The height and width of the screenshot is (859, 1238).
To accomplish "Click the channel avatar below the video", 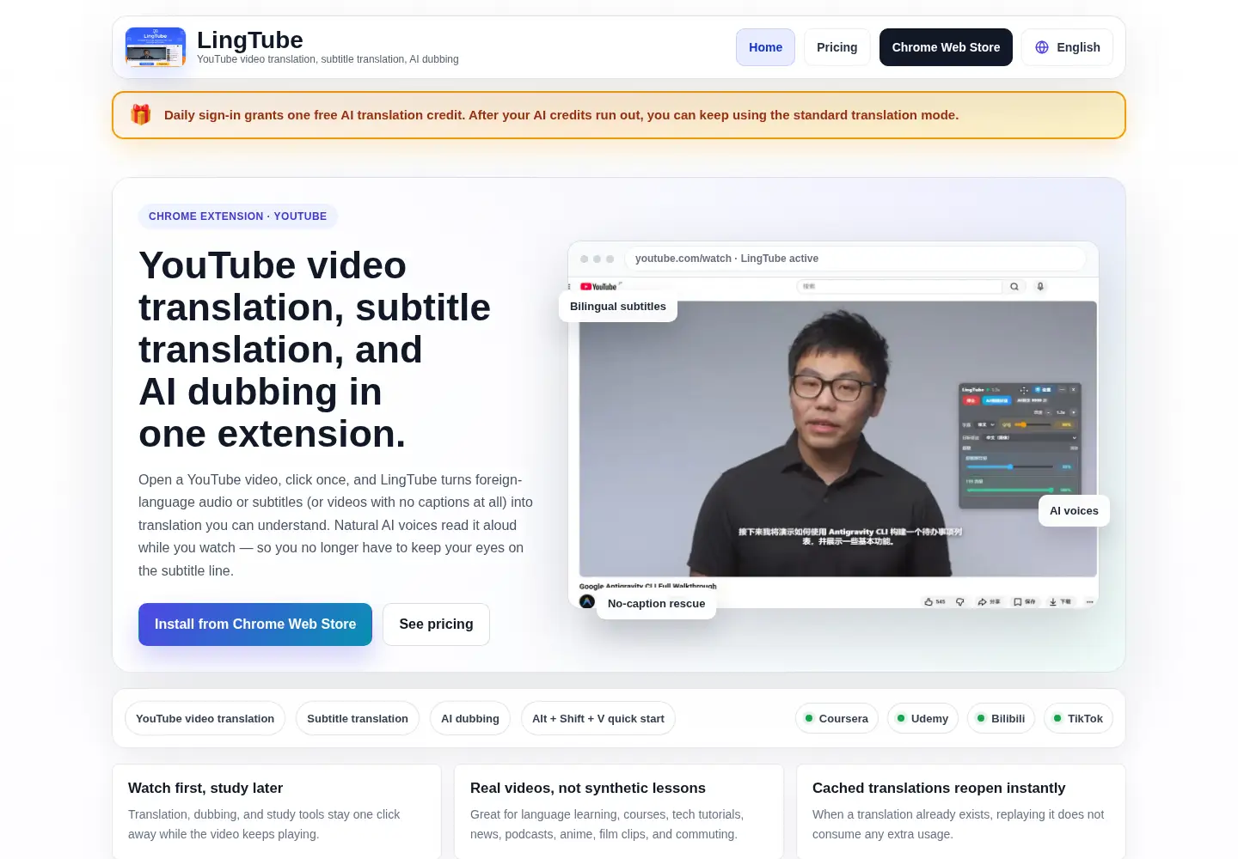I will coord(587,602).
